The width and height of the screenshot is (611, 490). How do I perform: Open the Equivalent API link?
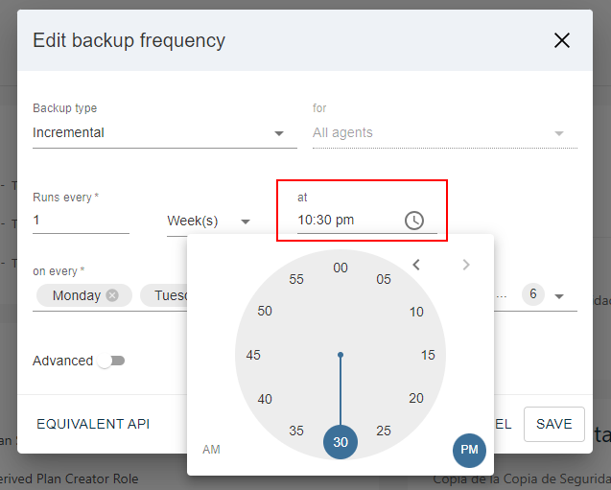(x=93, y=424)
